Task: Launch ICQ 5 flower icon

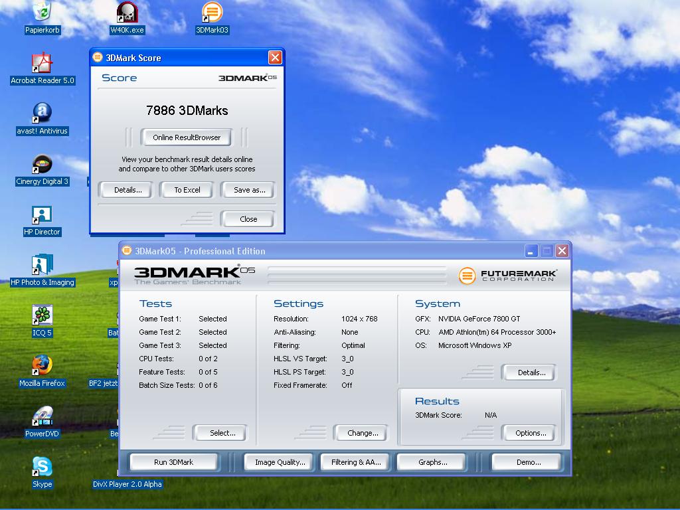Action: (42, 315)
